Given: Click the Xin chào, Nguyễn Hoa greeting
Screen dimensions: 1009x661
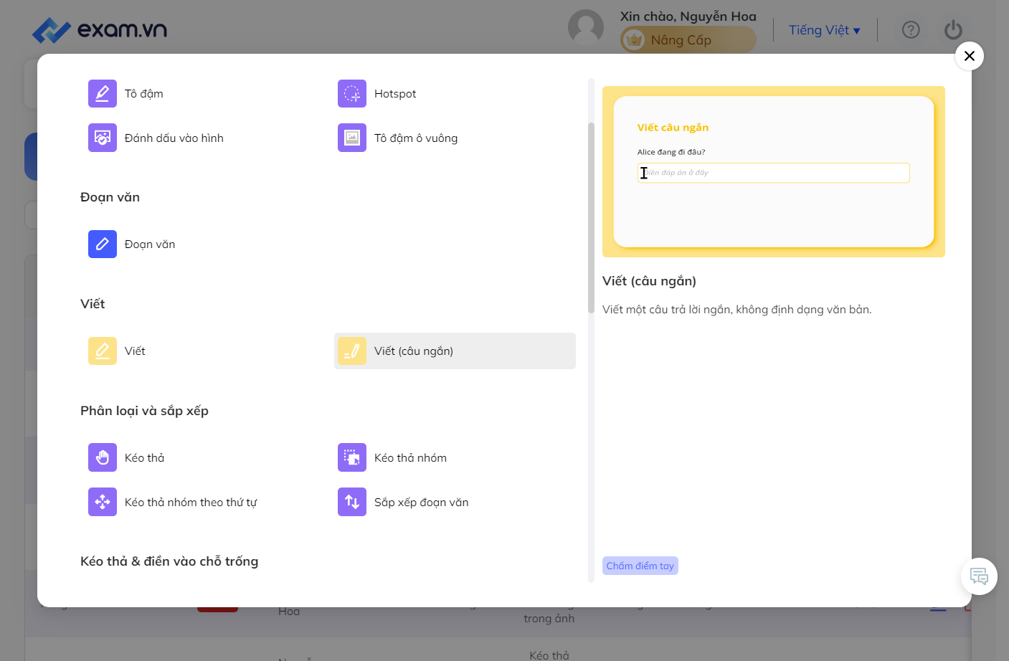Looking at the screenshot, I should pyautogui.click(x=688, y=16).
